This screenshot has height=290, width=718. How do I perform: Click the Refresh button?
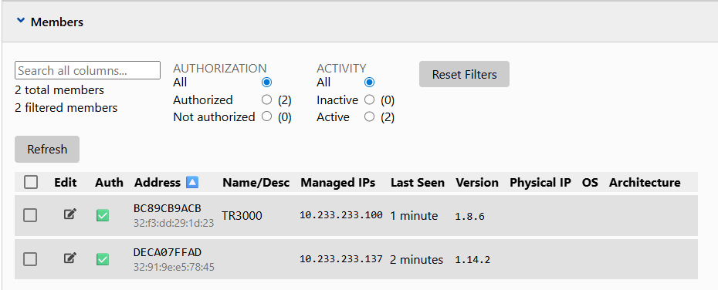click(x=47, y=149)
